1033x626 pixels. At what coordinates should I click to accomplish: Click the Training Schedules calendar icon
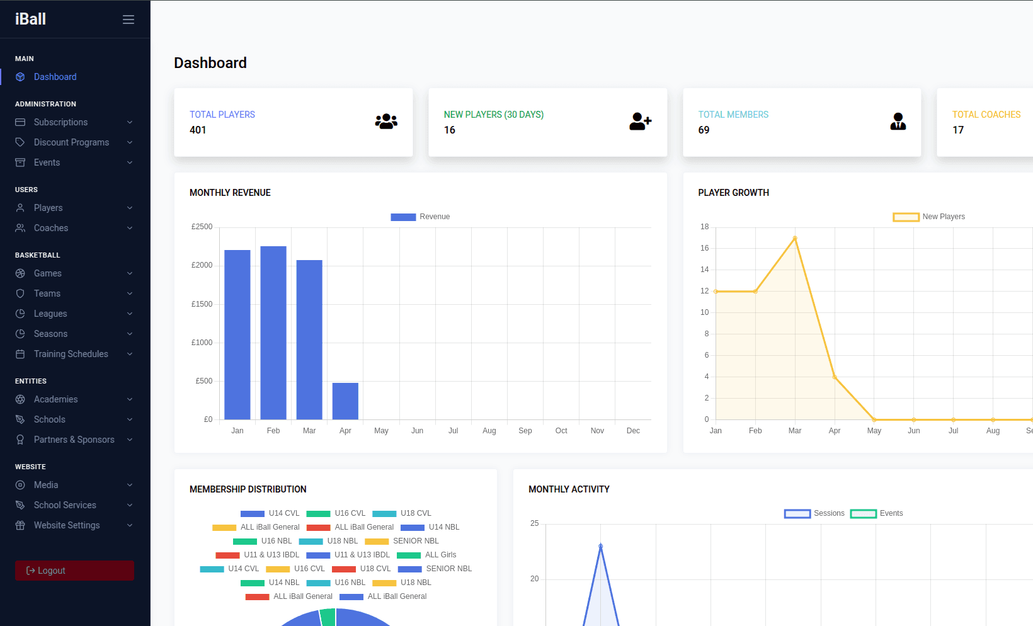point(20,354)
